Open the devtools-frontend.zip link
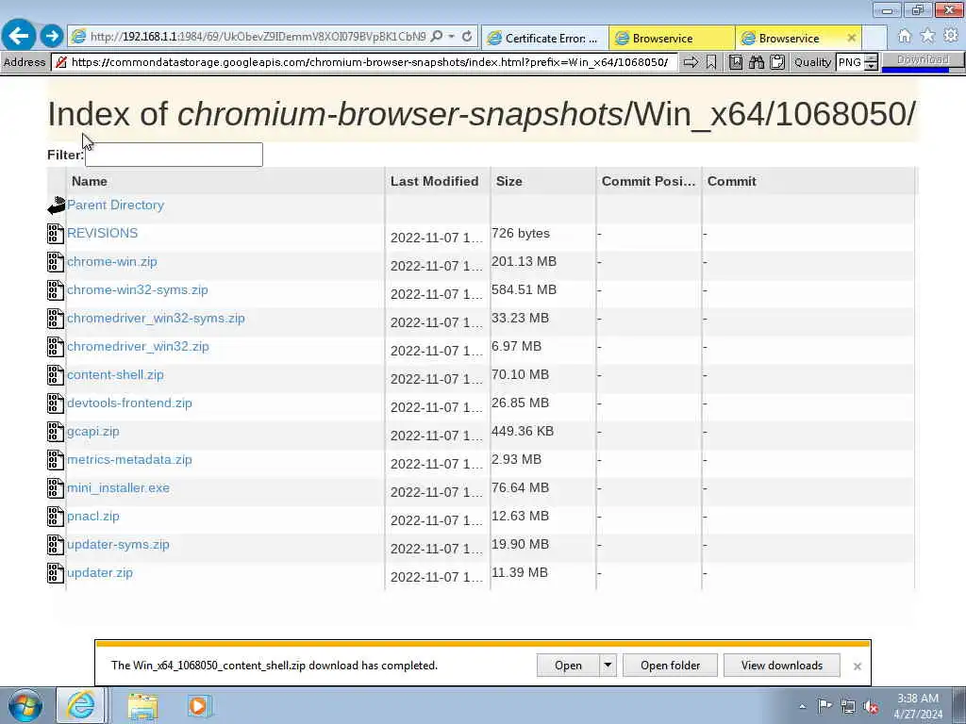The image size is (966, 724). point(129,403)
